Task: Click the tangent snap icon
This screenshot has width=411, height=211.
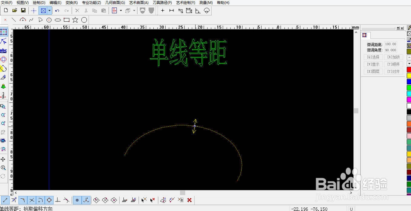Action: tap(67, 200)
